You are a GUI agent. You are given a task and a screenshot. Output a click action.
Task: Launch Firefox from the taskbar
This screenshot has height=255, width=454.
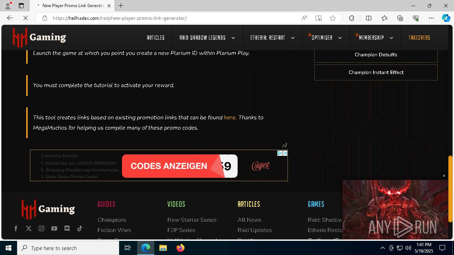(181, 248)
